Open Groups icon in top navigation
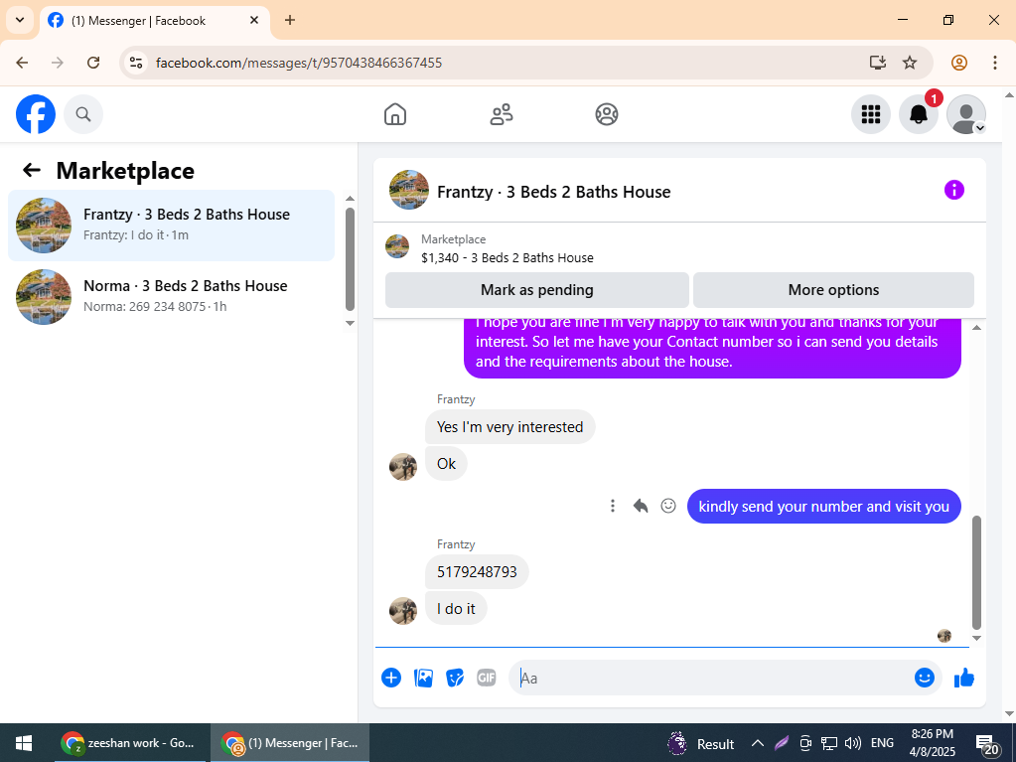Viewport: 1016px width, 762px height. (607, 114)
